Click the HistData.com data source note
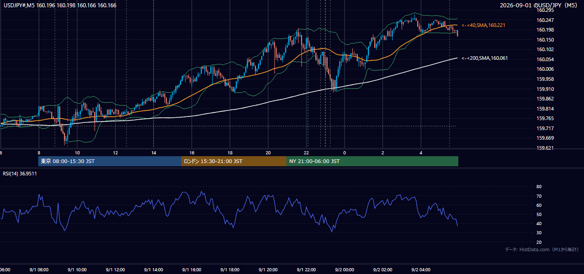Screen dimensions: 584x274 click(x=542, y=249)
